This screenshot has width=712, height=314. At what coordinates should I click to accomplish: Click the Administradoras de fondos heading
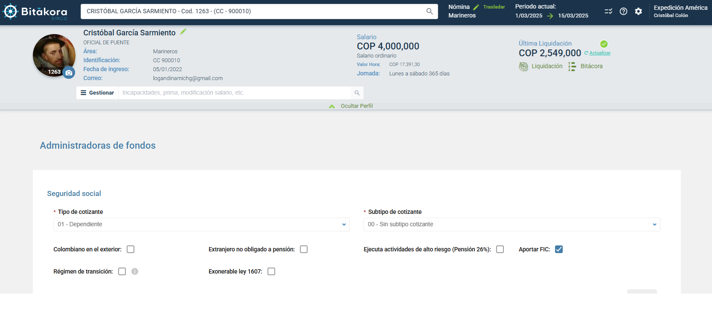coord(98,146)
